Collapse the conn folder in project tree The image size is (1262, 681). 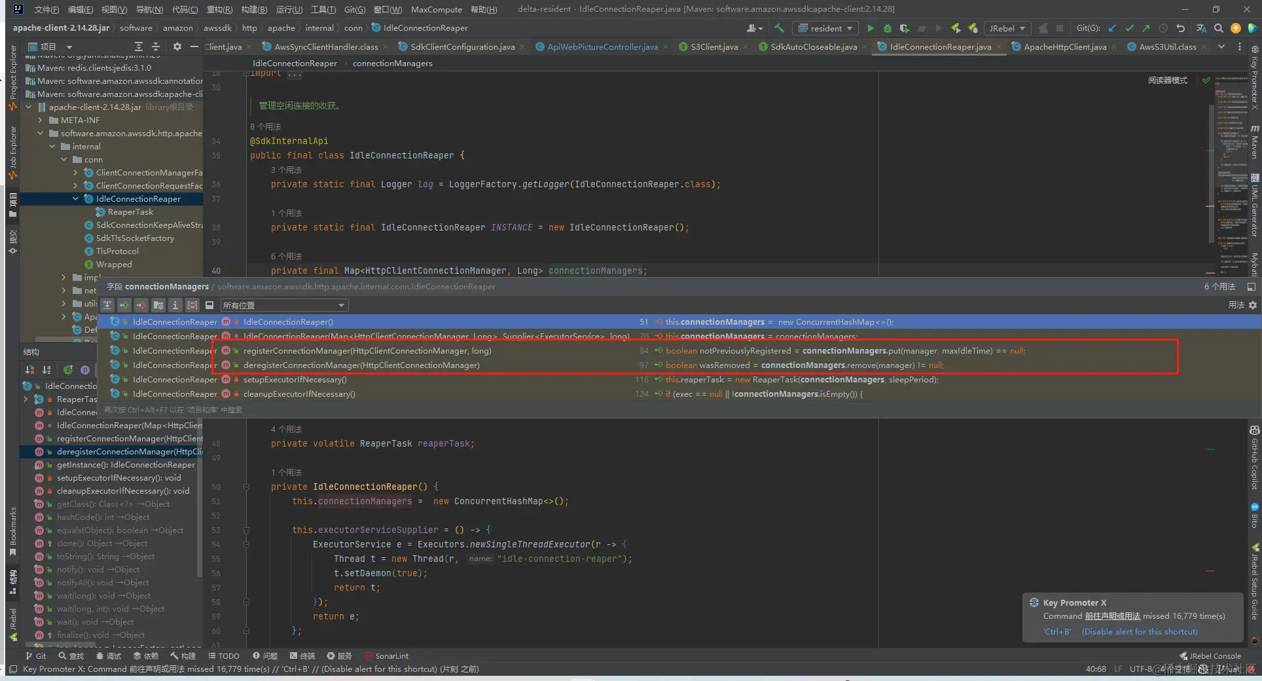pyautogui.click(x=64, y=160)
